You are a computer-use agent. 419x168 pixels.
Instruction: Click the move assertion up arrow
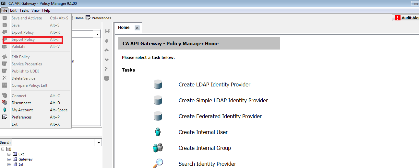pos(107,50)
